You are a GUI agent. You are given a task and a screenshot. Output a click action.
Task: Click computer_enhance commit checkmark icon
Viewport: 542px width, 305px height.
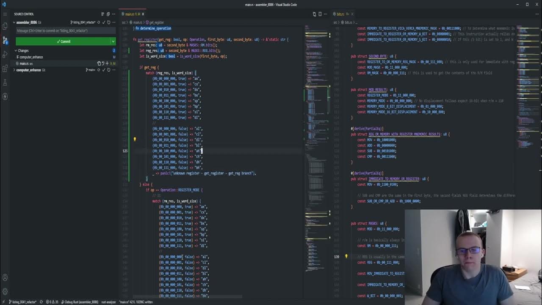coord(104,70)
